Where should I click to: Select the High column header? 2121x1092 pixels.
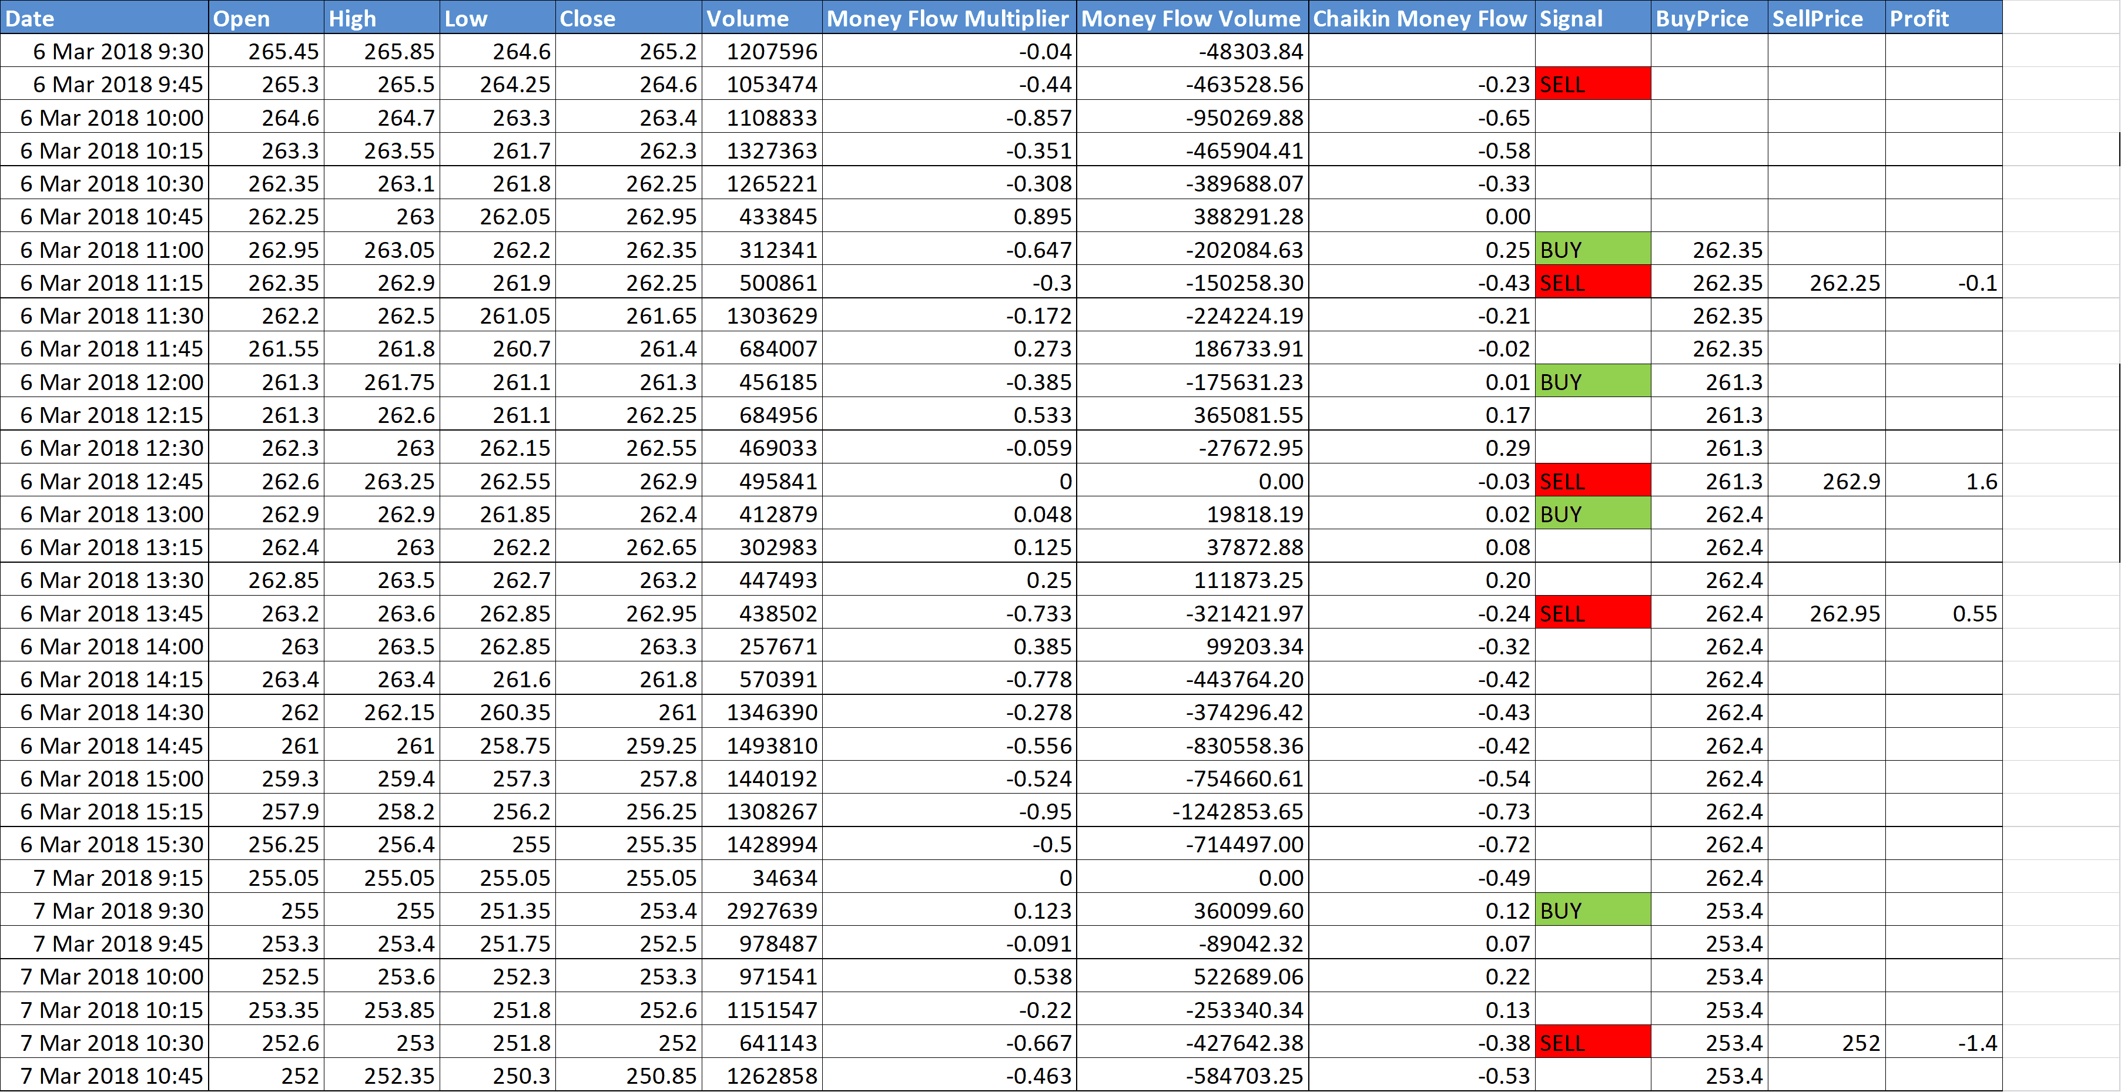[382, 17]
